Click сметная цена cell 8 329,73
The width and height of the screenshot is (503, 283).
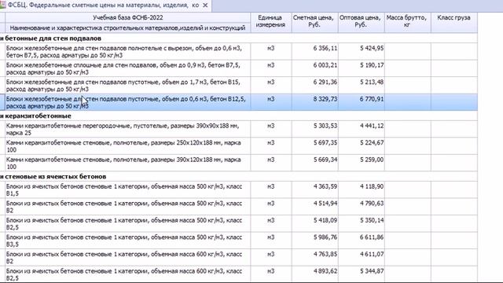pyautogui.click(x=314, y=102)
